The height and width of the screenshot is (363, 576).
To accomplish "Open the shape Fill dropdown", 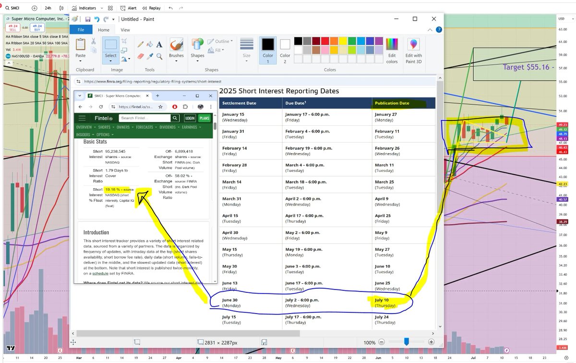I will point(215,50).
